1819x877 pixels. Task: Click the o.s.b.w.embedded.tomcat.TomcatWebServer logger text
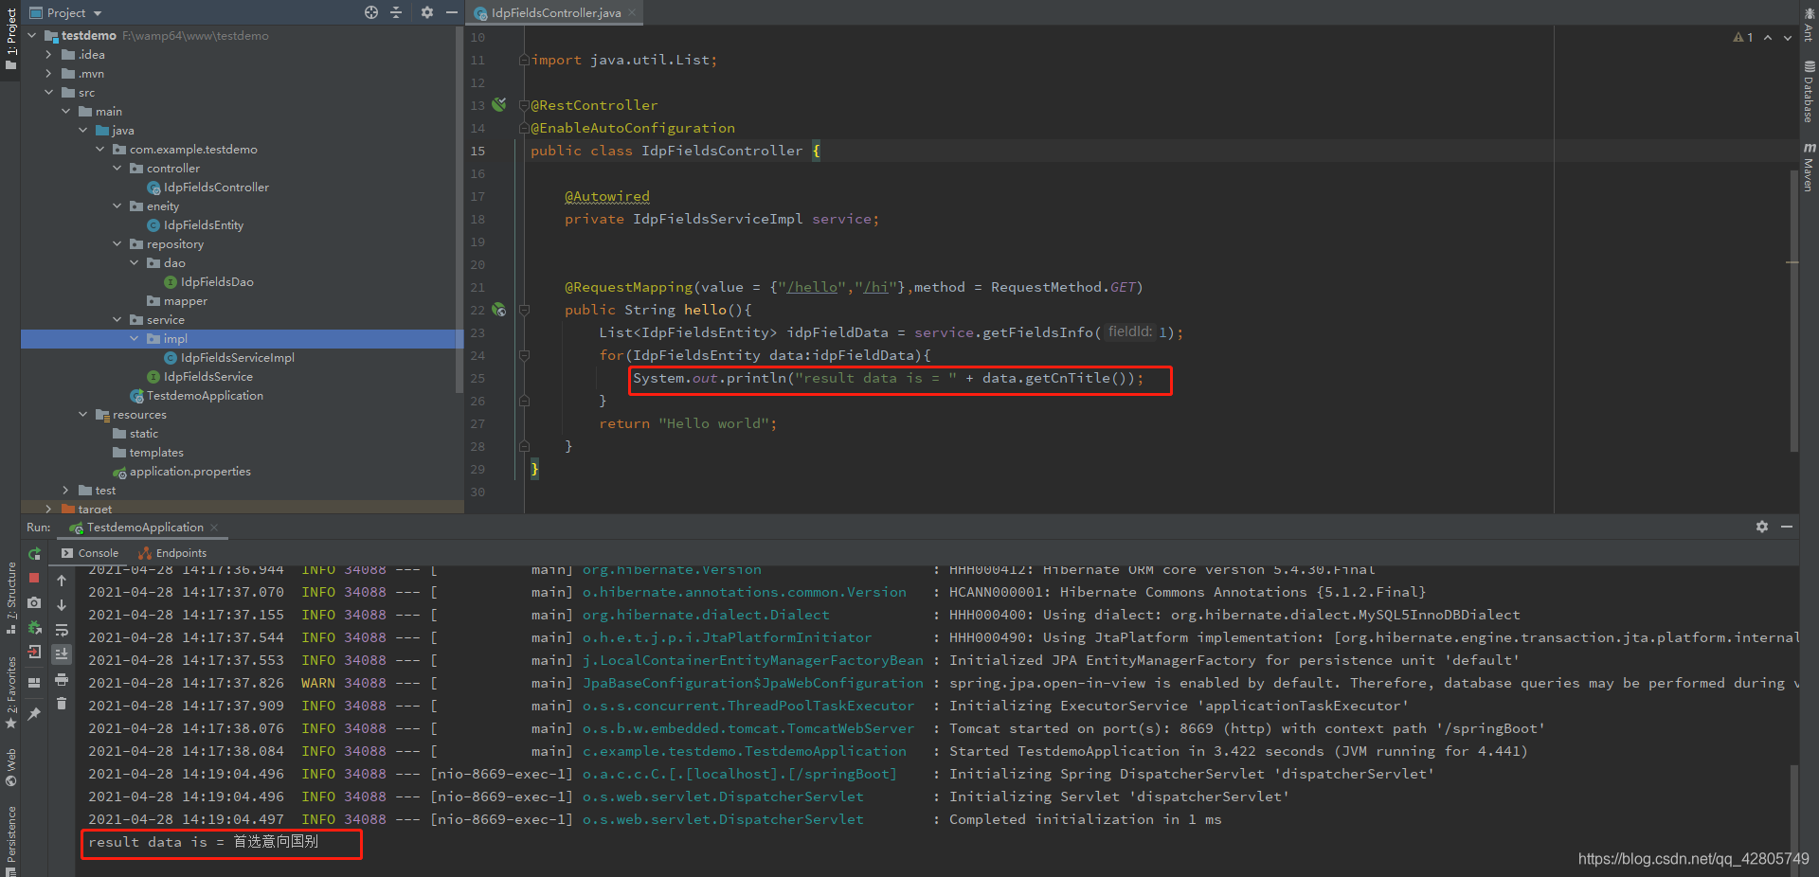[x=748, y=728]
